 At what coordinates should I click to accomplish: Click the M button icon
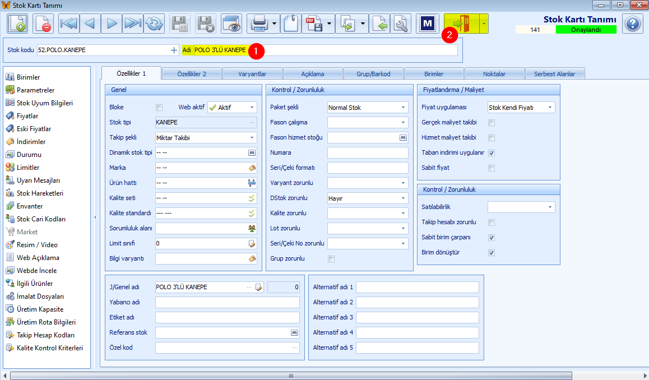click(427, 24)
